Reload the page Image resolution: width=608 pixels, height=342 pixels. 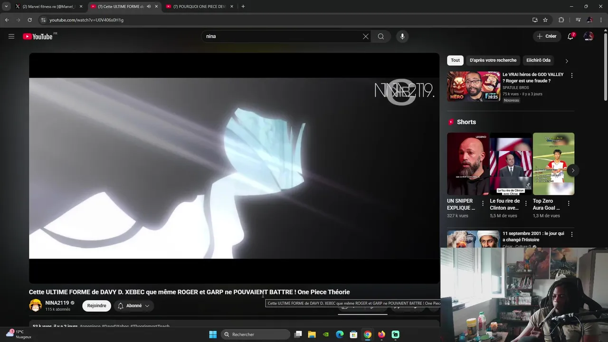tap(29, 20)
